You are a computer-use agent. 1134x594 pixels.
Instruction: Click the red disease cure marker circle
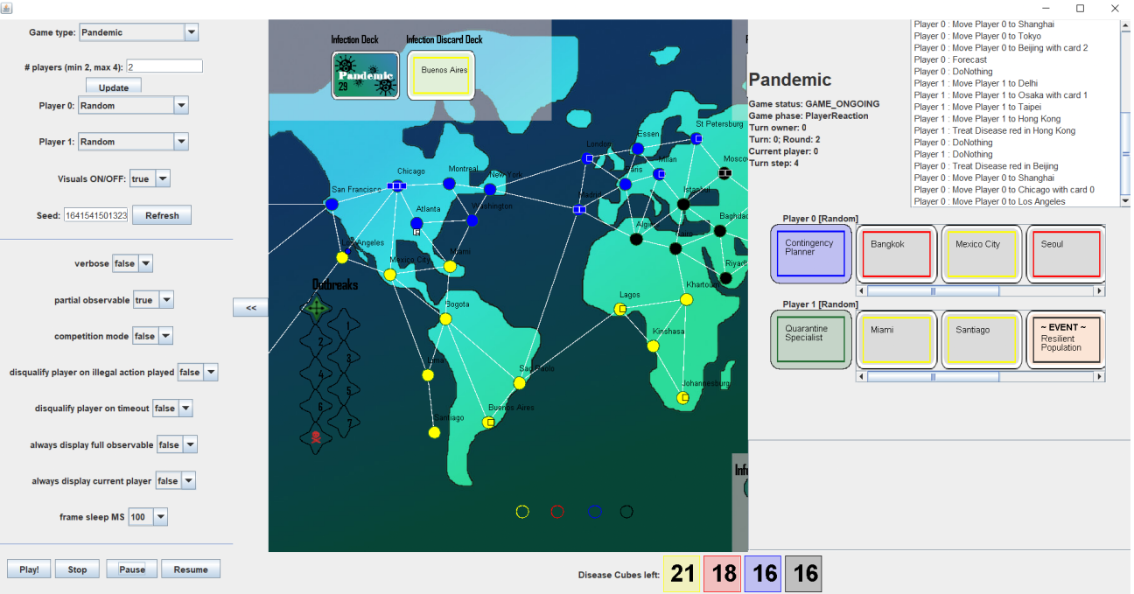(557, 512)
